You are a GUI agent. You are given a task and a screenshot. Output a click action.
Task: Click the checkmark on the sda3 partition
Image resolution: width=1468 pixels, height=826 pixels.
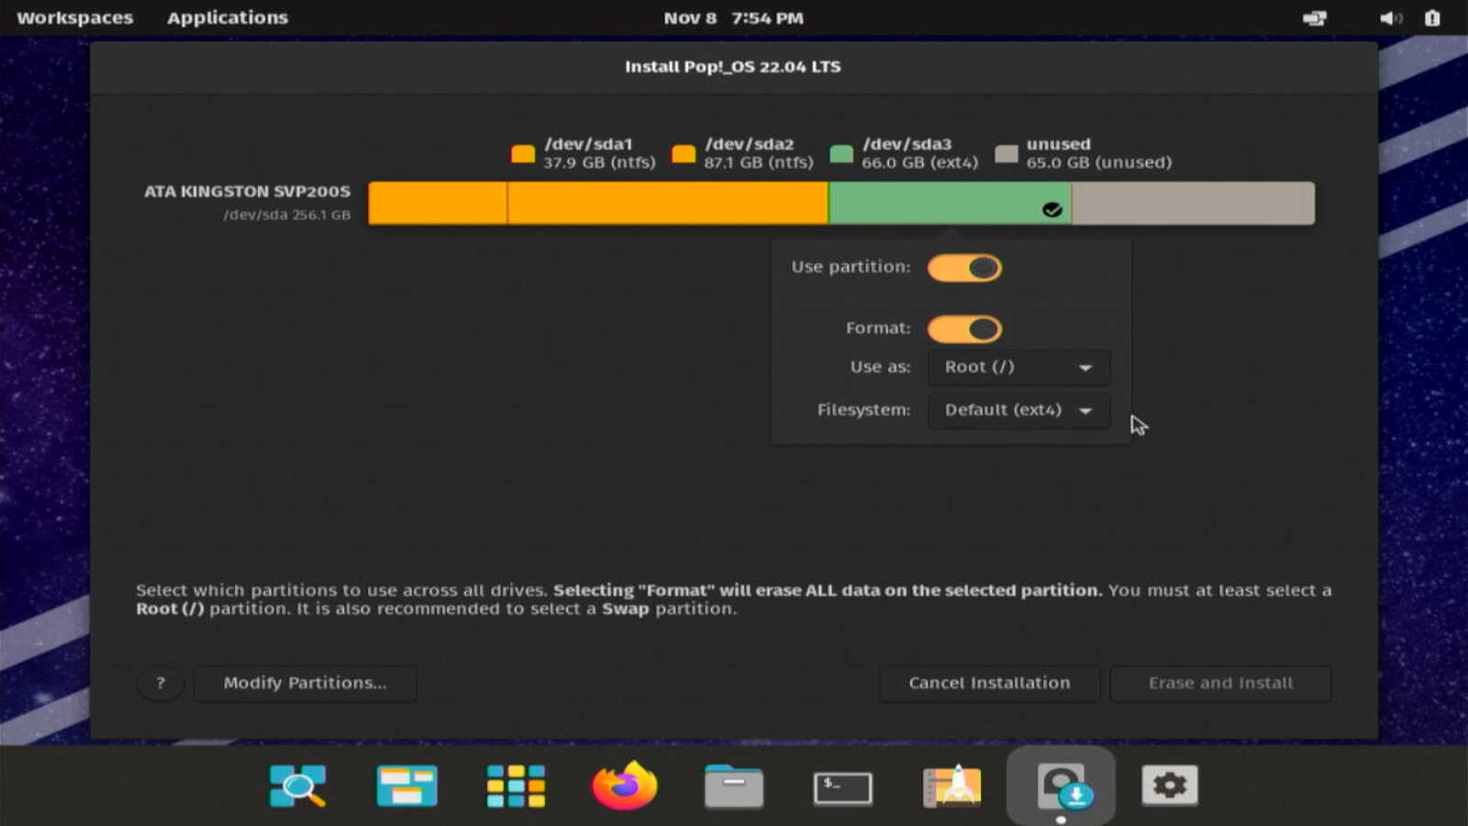(1052, 210)
